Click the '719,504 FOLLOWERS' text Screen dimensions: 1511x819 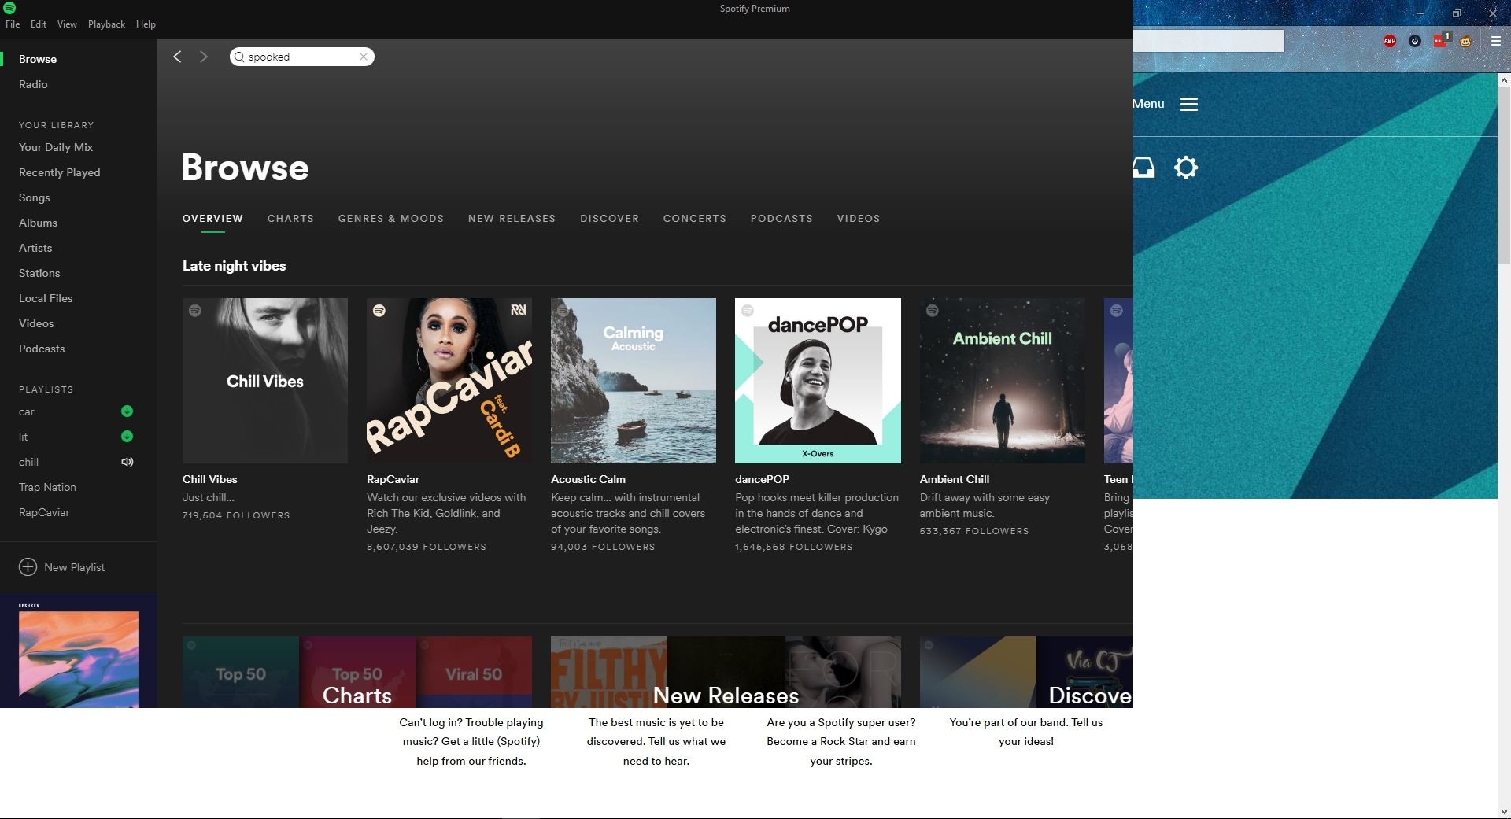click(236, 515)
